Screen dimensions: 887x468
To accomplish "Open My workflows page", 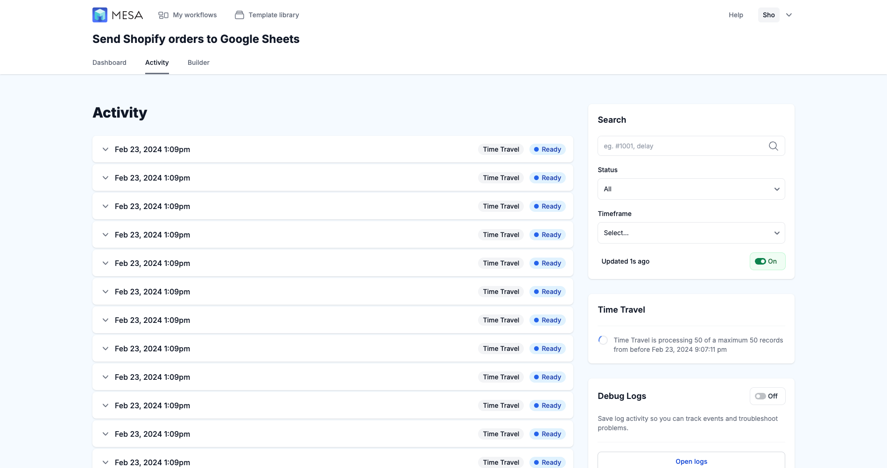I will [x=188, y=15].
